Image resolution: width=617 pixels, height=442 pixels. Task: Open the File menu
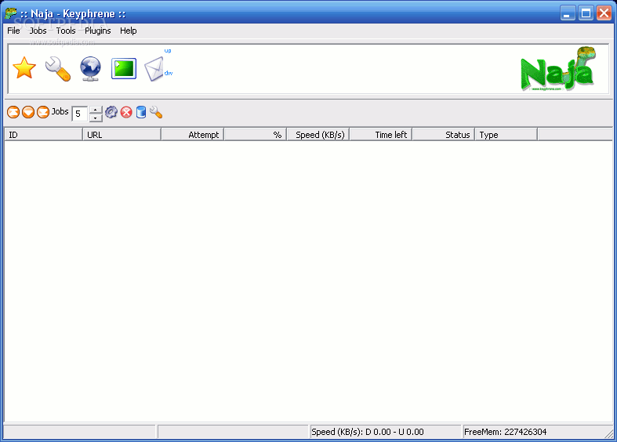point(13,31)
